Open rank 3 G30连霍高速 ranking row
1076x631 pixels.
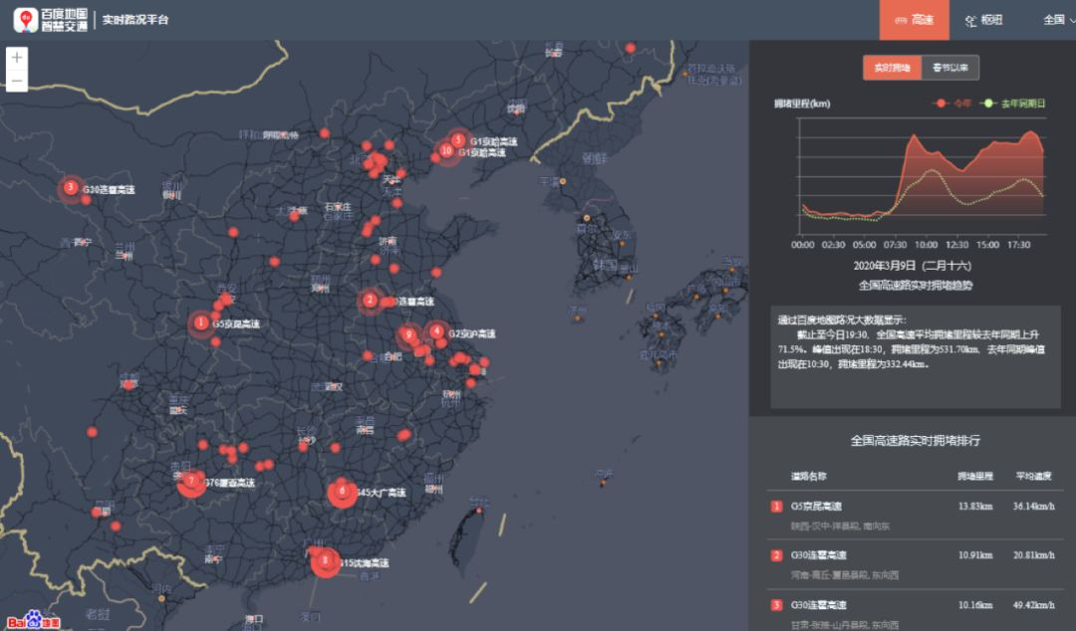(915, 612)
